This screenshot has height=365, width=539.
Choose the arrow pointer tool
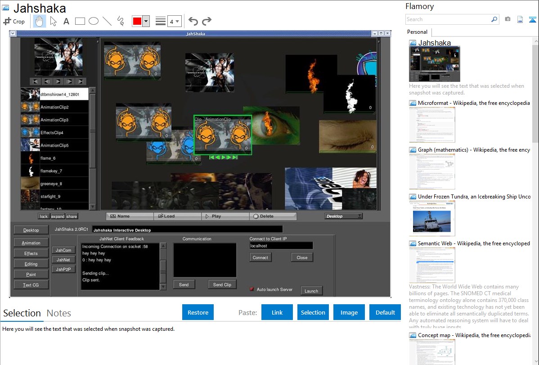coord(53,21)
